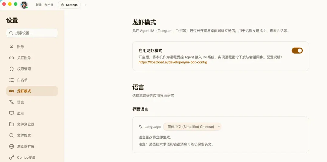
Task: Click the link icon for 关联账号
Action: pyautogui.click(x=12, y=58)
